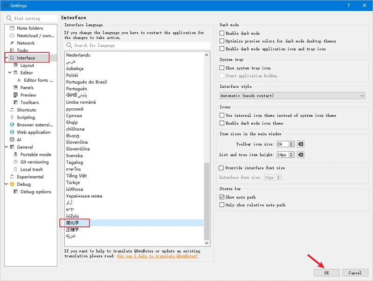The image size is (373, 281).
Task: Click the Debug options icon
Action: (15, 191)
